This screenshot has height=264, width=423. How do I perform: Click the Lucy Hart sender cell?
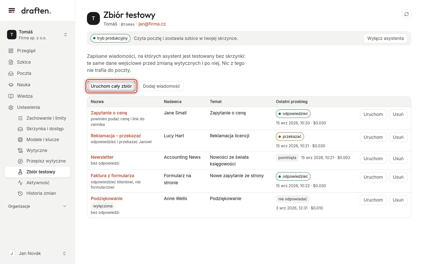pyautogui.click(x=174, y=136)
